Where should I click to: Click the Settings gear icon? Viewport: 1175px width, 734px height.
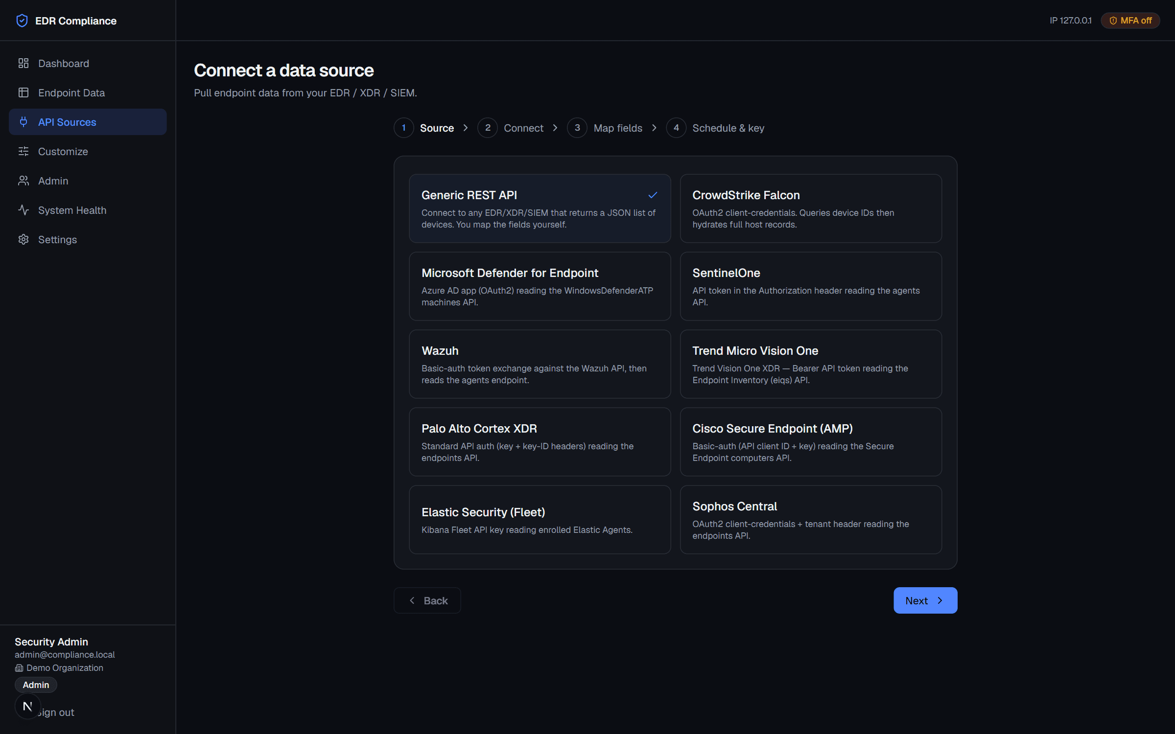pos(23,239)
